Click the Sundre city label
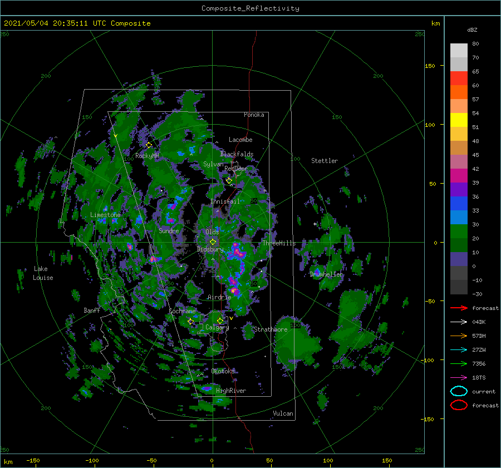 [x=169, y=230]
